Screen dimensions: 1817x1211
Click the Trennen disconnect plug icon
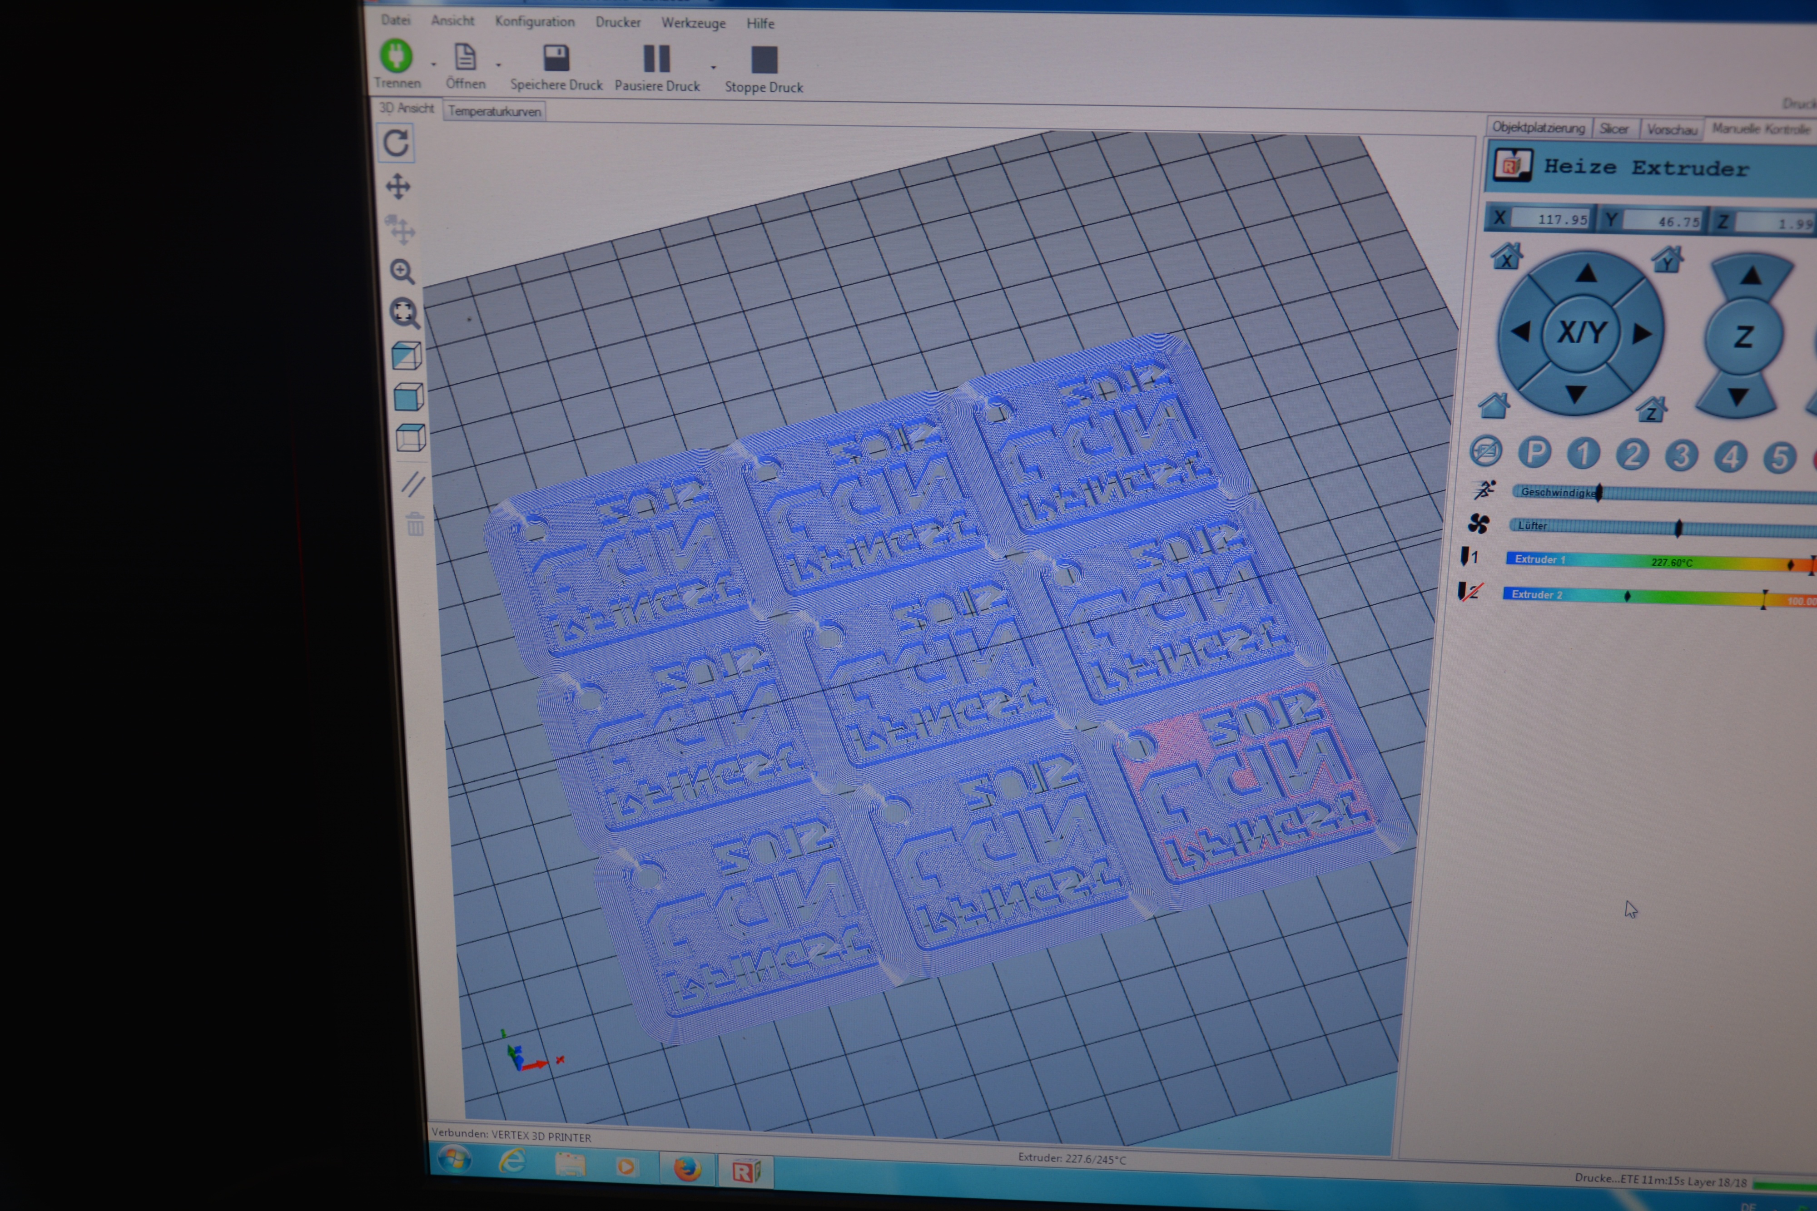pos(396,56)
